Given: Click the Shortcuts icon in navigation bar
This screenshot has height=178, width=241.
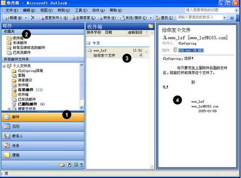Looking at the screenshot, I should (69, 165).
